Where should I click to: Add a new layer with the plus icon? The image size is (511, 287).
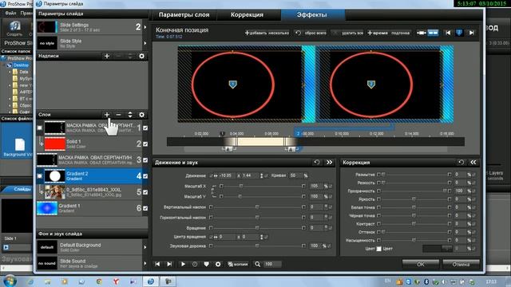[x=106, y=115]
